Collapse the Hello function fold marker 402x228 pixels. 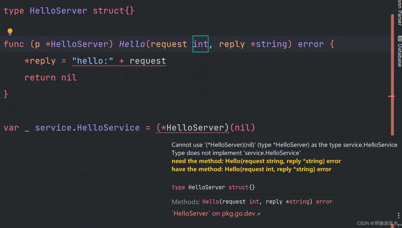(x=1, y=44)
